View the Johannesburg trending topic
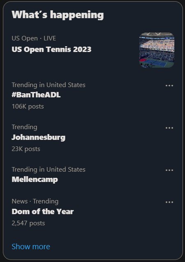The height and width of the screenshot is (262, 185). pos(39,137)
